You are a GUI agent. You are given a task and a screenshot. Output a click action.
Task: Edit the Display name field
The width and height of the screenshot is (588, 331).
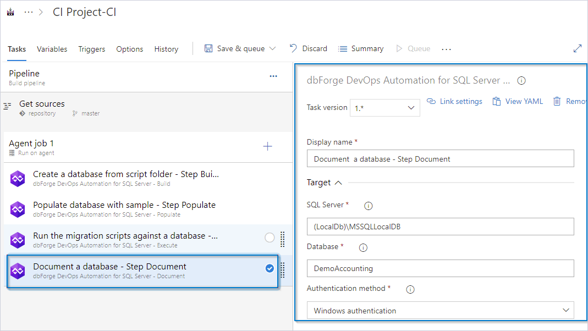tap(440, 158)
